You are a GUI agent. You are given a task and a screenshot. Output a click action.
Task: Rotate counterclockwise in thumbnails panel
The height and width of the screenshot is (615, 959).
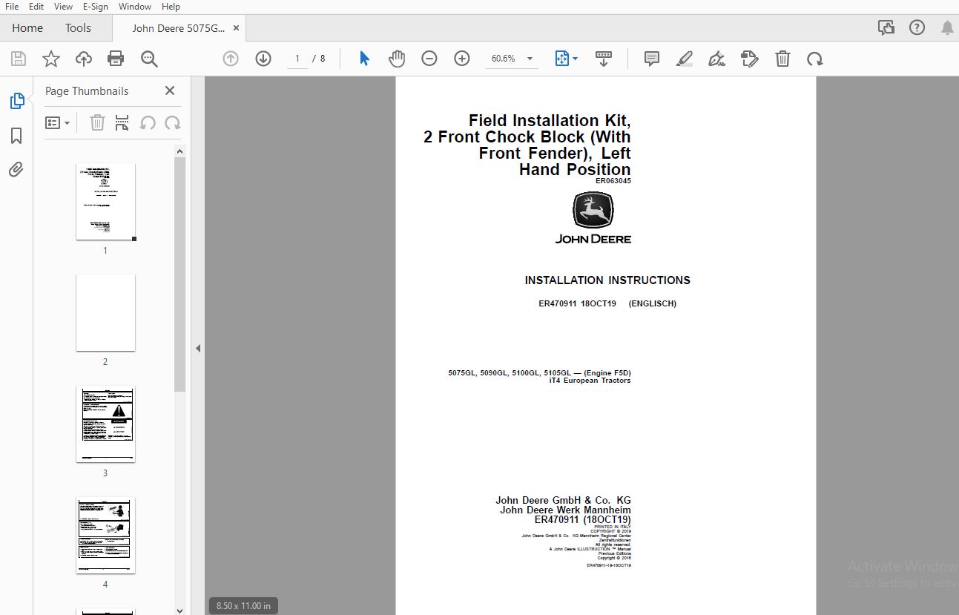[148, 122]
